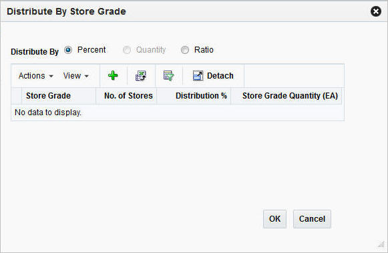
Task: Open the View dropdown menu
Action: pyautogui.click(x=75, y=76)
